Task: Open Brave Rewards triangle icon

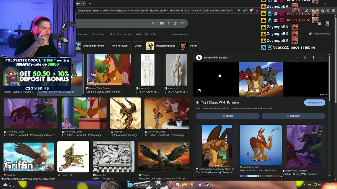Action: (257, 10)
